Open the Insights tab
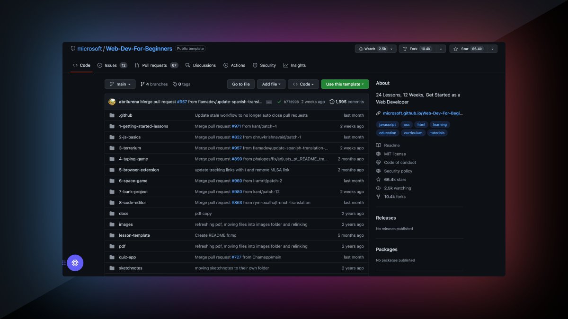This screenshot has height=319, width=568. 294,65
